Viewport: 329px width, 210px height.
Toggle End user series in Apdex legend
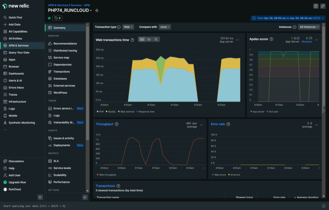pos(272,112)
